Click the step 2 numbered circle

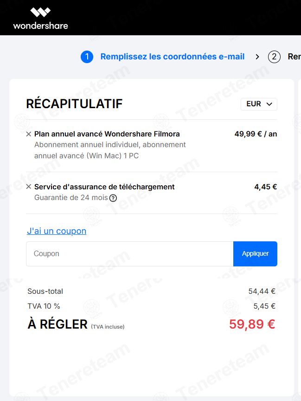(274, 57)
